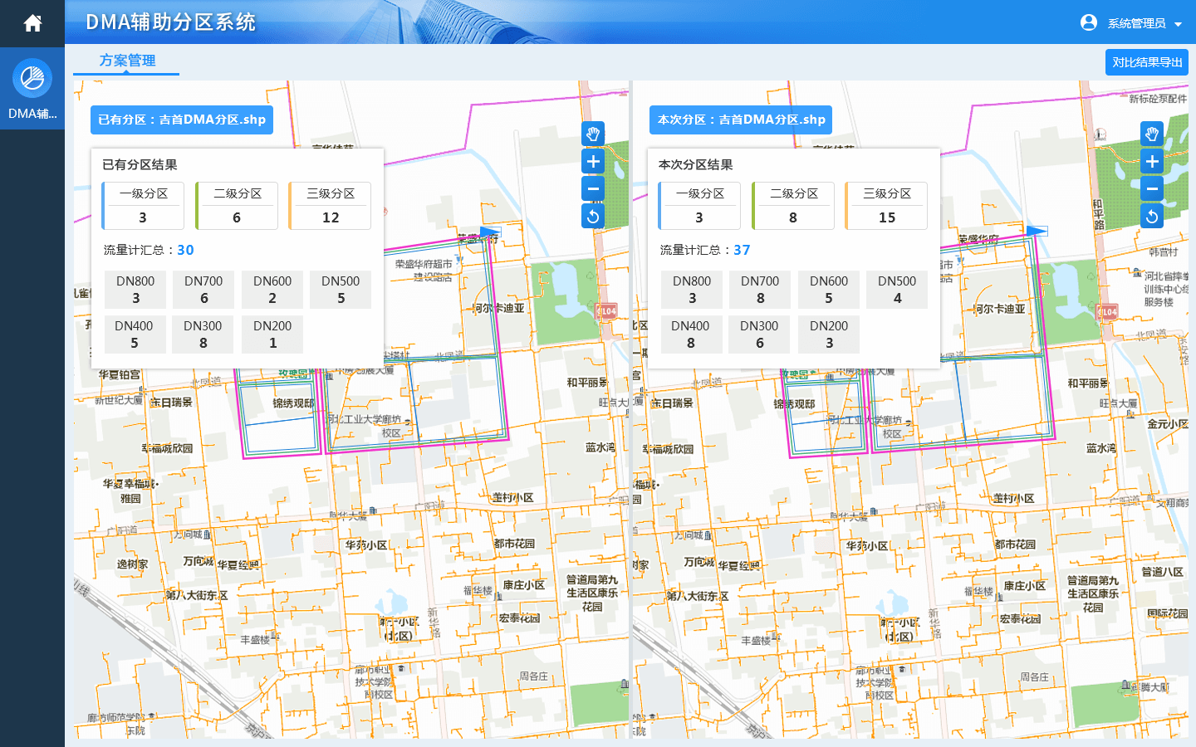Go to home via the house icon
Viewport: 1196px width, 747px height.
(32, 23)
